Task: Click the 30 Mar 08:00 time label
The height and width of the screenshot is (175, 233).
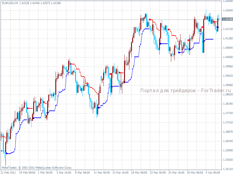Action: pyautogui.click(x=195, y=173)
